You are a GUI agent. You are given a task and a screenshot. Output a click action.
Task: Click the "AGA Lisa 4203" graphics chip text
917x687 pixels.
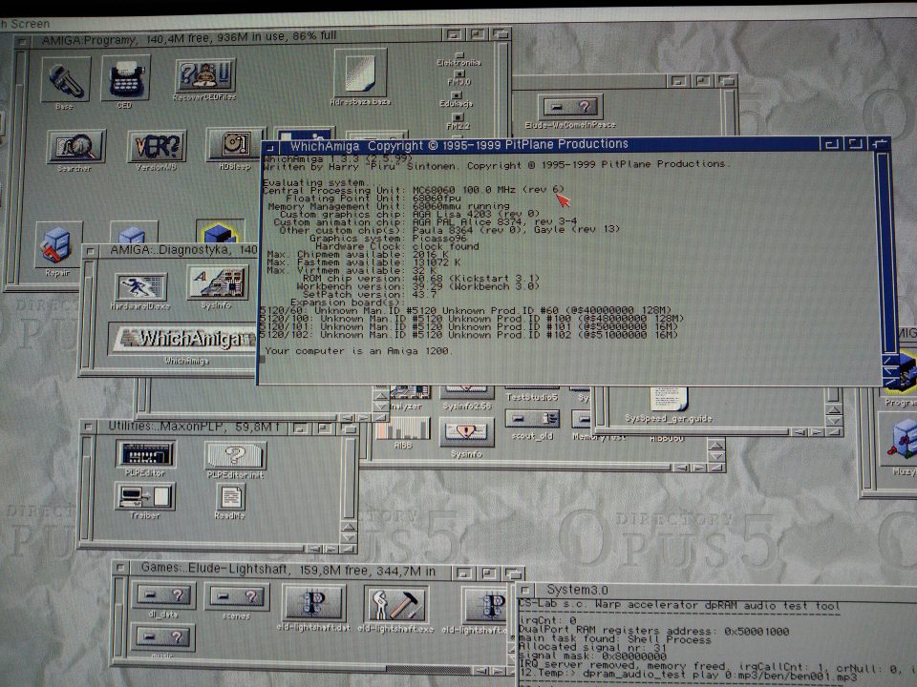[452, 214]
